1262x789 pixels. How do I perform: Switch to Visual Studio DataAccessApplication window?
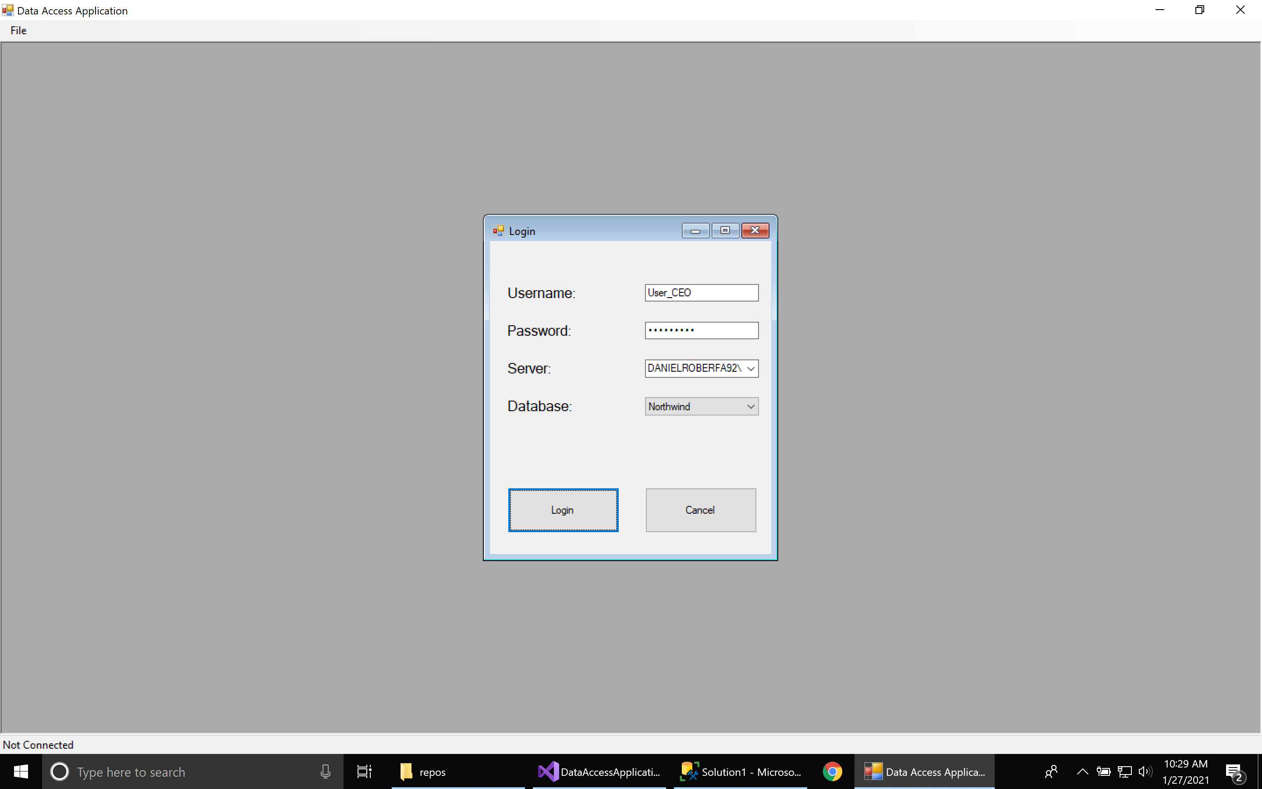(599, 771)
